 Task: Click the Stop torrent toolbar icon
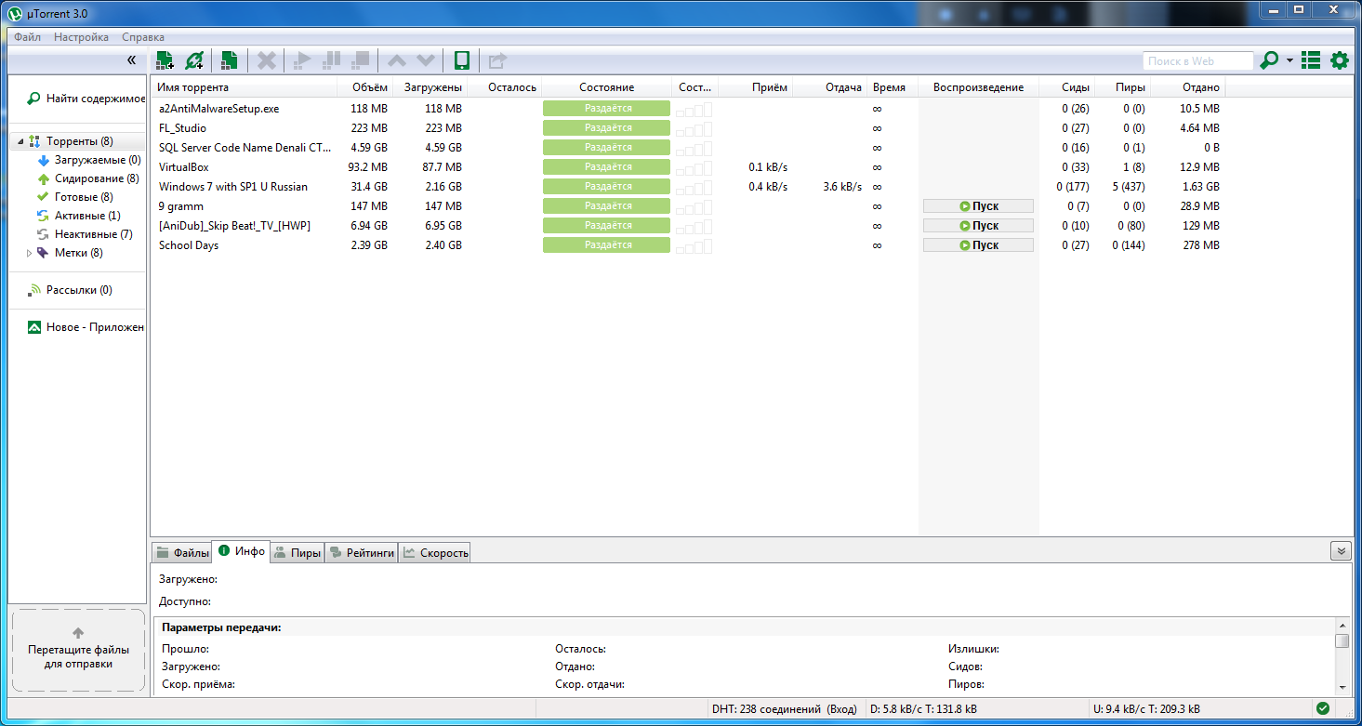(361, 60)
